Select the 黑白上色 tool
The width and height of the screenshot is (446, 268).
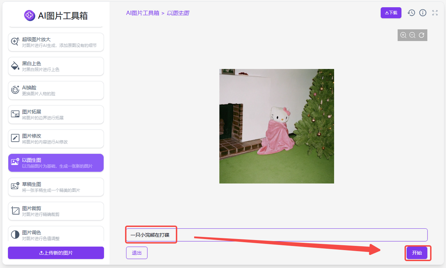[x=56, y=66]
